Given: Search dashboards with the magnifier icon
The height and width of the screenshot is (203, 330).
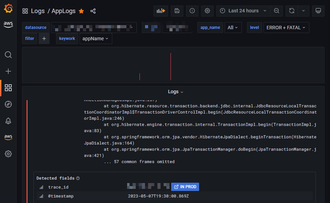Looking at the screenshot, I should pyautogui.click(x=8, y=55).
